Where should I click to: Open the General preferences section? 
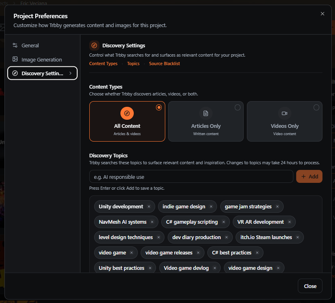pos(42,45)
